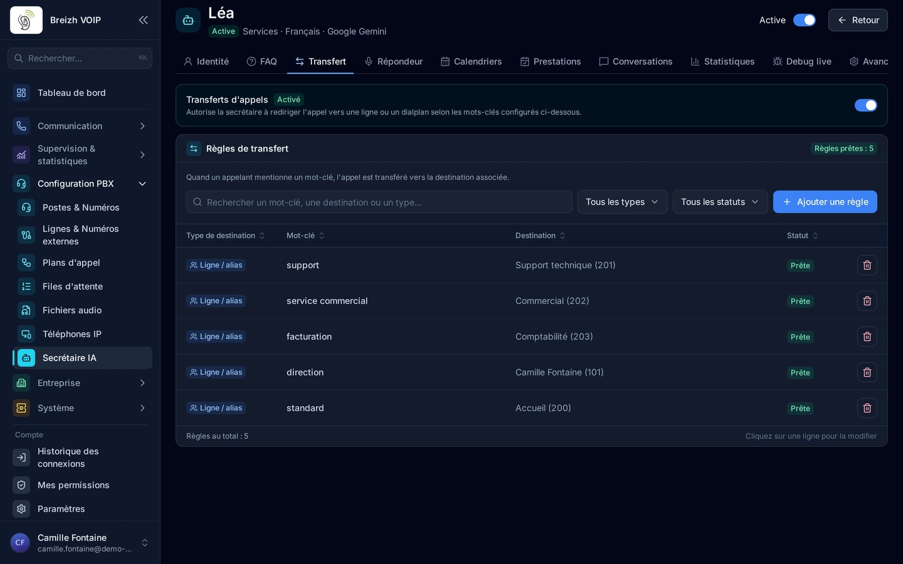Click the Téléphones IP icon
This screenshot has height=564, width=903.
coord(26,334)
